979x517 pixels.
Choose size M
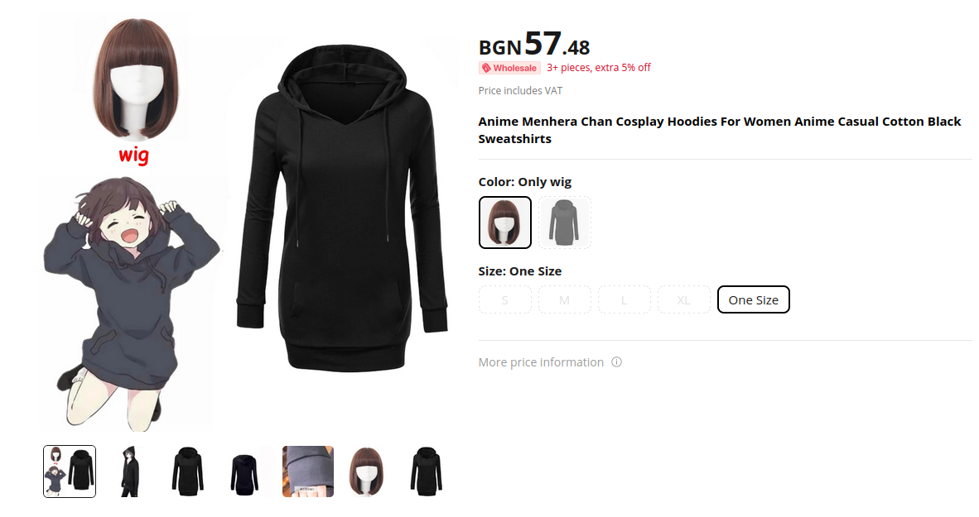tap(564, 300)
